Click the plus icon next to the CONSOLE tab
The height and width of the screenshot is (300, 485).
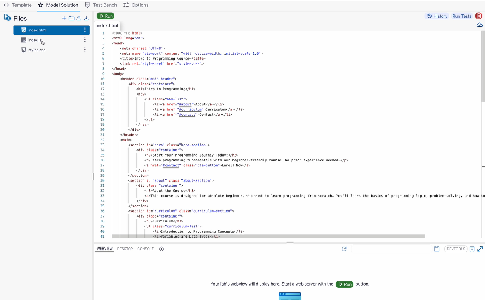click(161, 249)
